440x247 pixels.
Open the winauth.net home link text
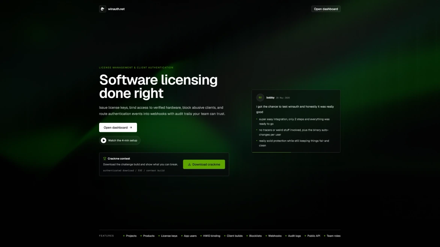(116, 9)
